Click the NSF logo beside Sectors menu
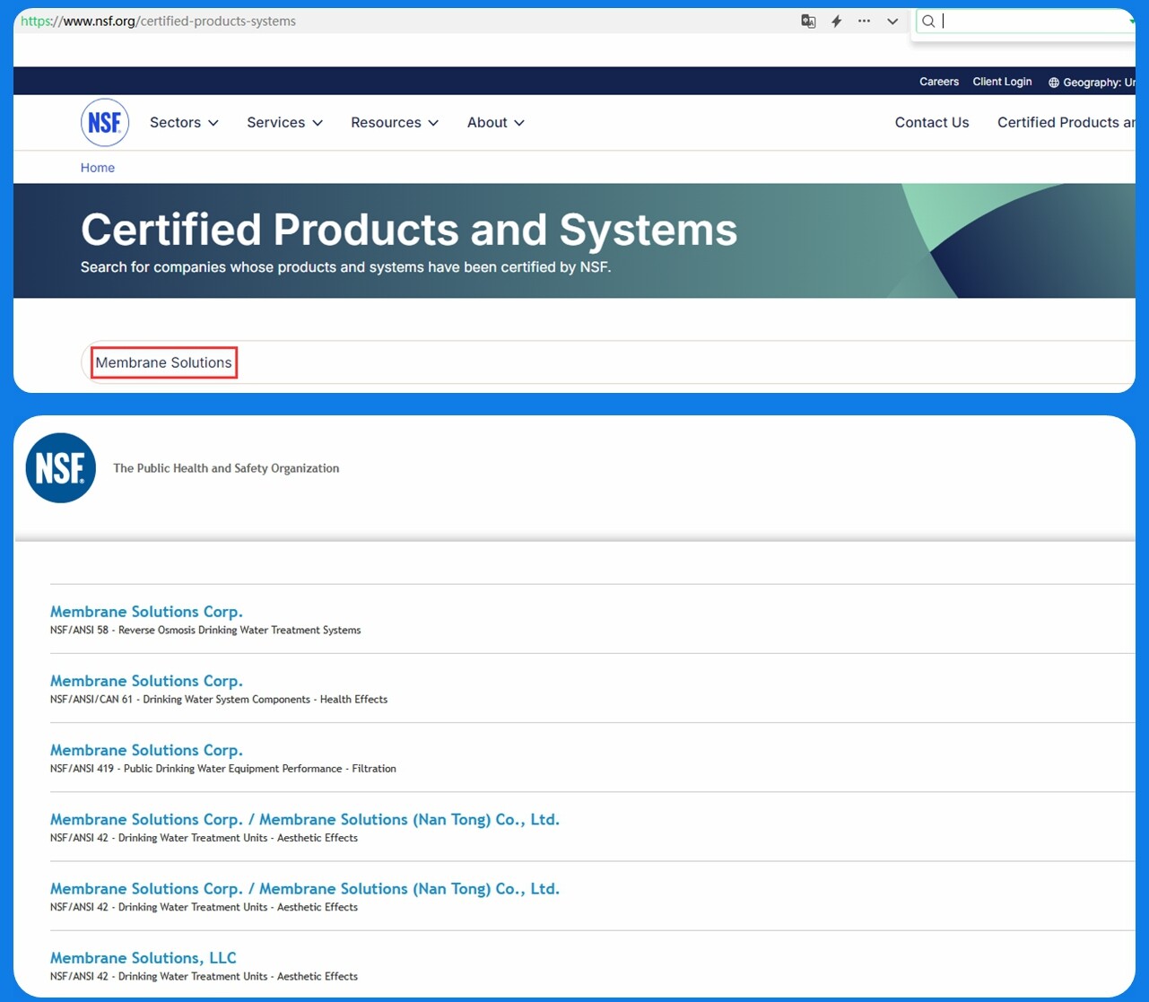The height and width of the screenshot is (1002, 1149). click(x=105, y=123)
